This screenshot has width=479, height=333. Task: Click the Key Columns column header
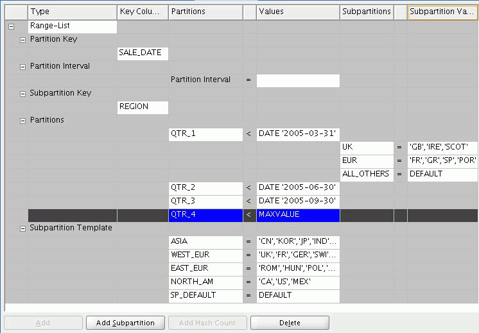[143, 12]
